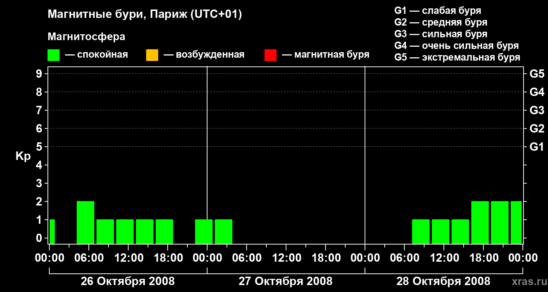Click the last narrow Kp 2 bar on 28 Октября
548x292 pixels.
point(516,222)
